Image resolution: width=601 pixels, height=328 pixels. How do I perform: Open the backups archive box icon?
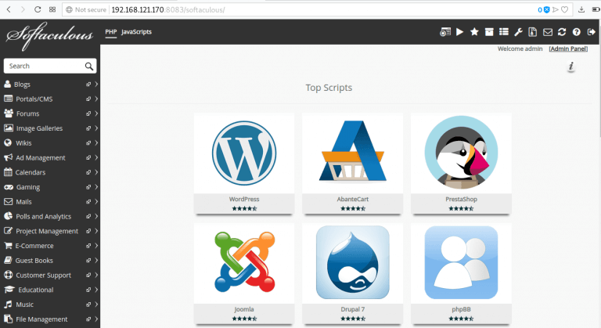pos(488,32)
